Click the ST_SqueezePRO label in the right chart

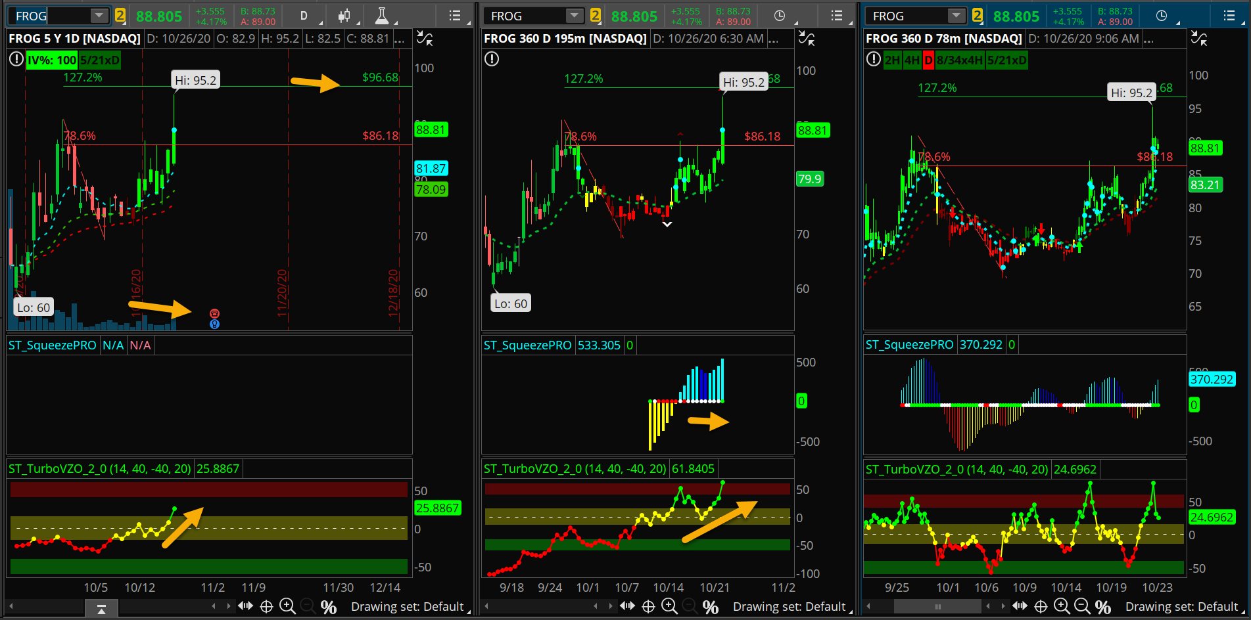pos(910,344)
